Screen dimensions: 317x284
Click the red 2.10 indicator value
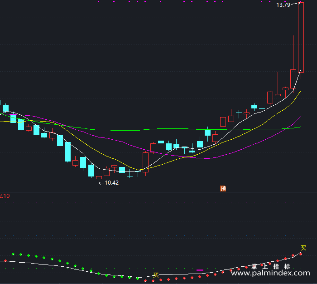point(5,196)
